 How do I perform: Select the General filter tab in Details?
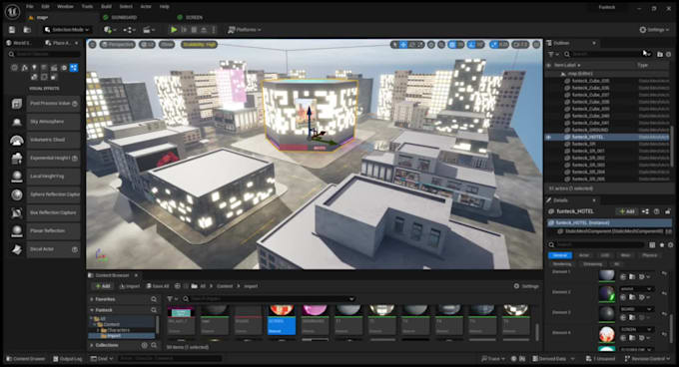pos(560,255)
